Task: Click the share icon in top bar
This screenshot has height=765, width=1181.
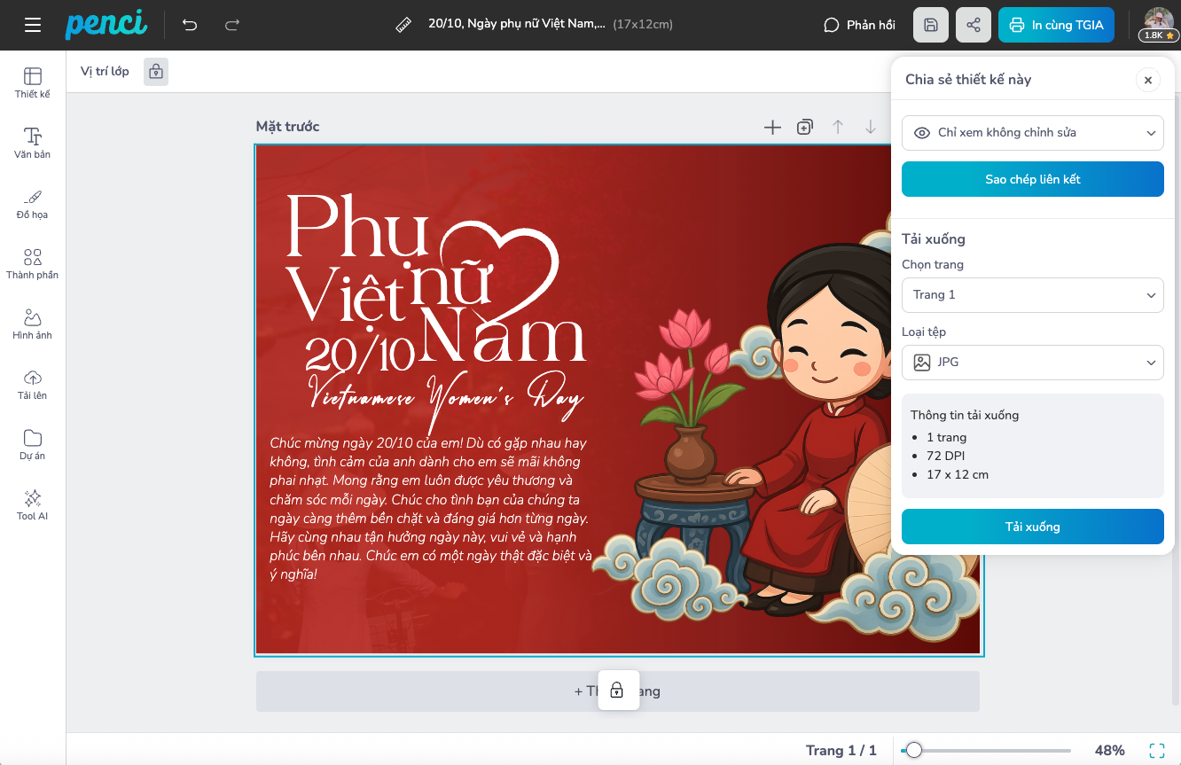Action: (974, 25)
